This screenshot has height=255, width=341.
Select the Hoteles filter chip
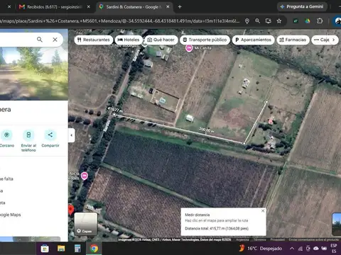pos(129,40)
